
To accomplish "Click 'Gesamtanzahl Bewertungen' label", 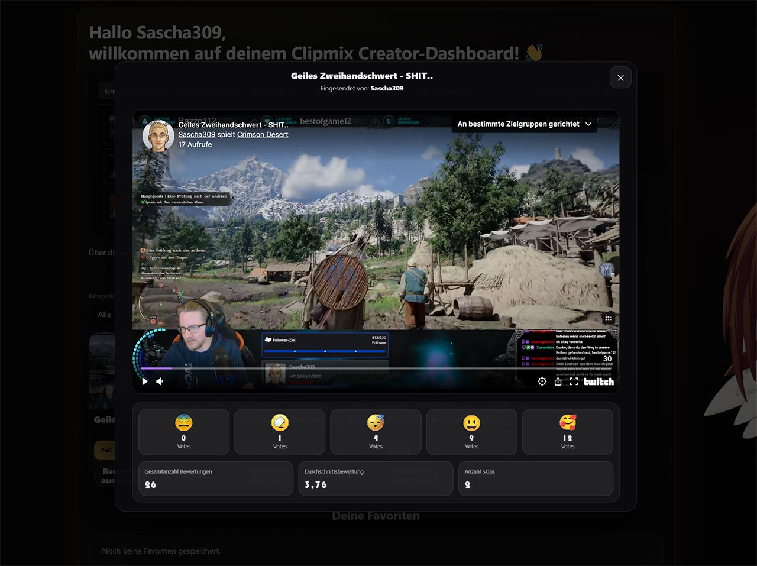I will [179, 471].
